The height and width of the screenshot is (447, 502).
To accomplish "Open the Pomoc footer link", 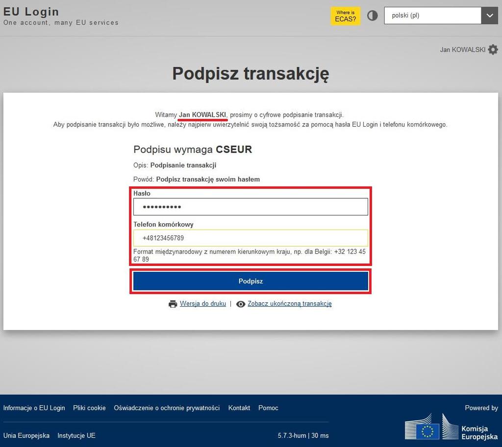I will coord(268,408).
